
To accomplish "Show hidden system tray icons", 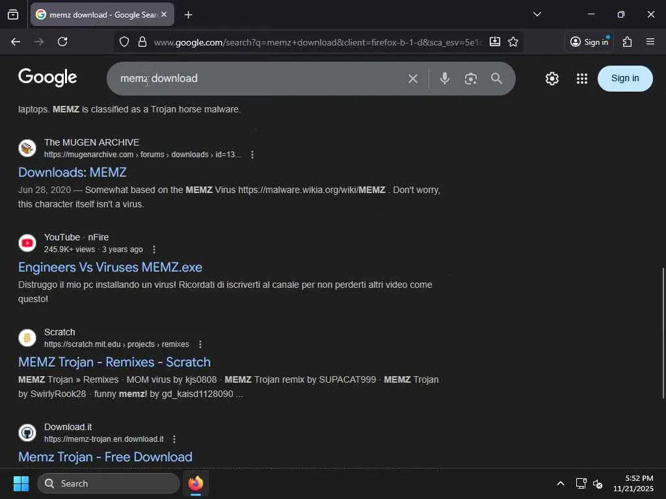I will click(561, 483).
